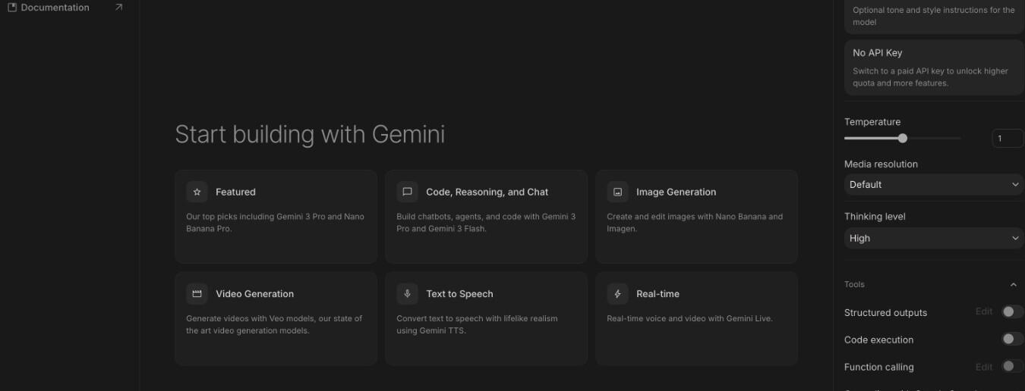
Task: Click the clapperboard icon on Video Generation card
Action: point(197,294)
